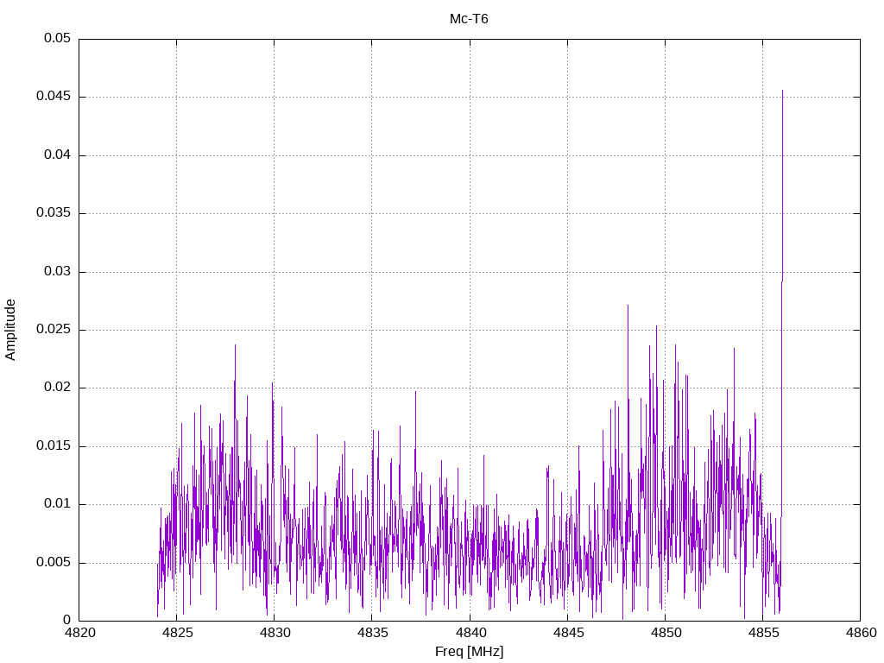Click the 0.03 y-axis tick label
This screenshot has width=884, height=663.
pos(58,271)
